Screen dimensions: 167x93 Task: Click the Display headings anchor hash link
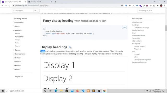(x=70, y=47)
